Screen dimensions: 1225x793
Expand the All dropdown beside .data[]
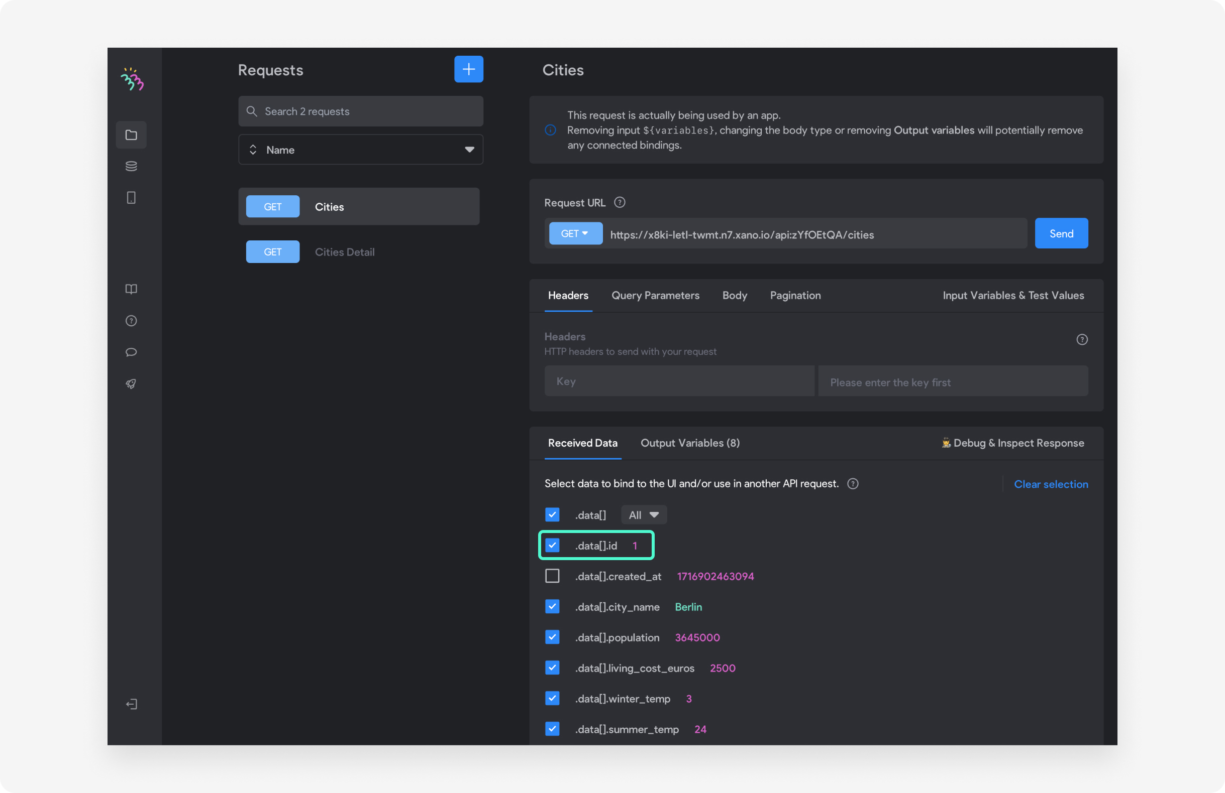click(643, 515)
